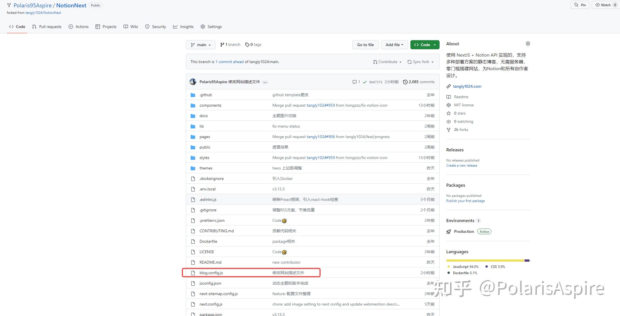Click the branch icon showing 1 branch

point(222,45)
